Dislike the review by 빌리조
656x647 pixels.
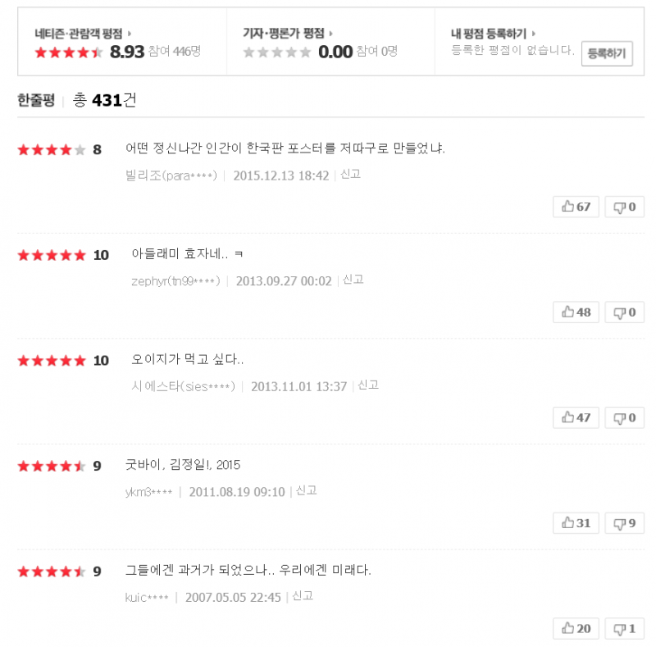tap(625, 207)
